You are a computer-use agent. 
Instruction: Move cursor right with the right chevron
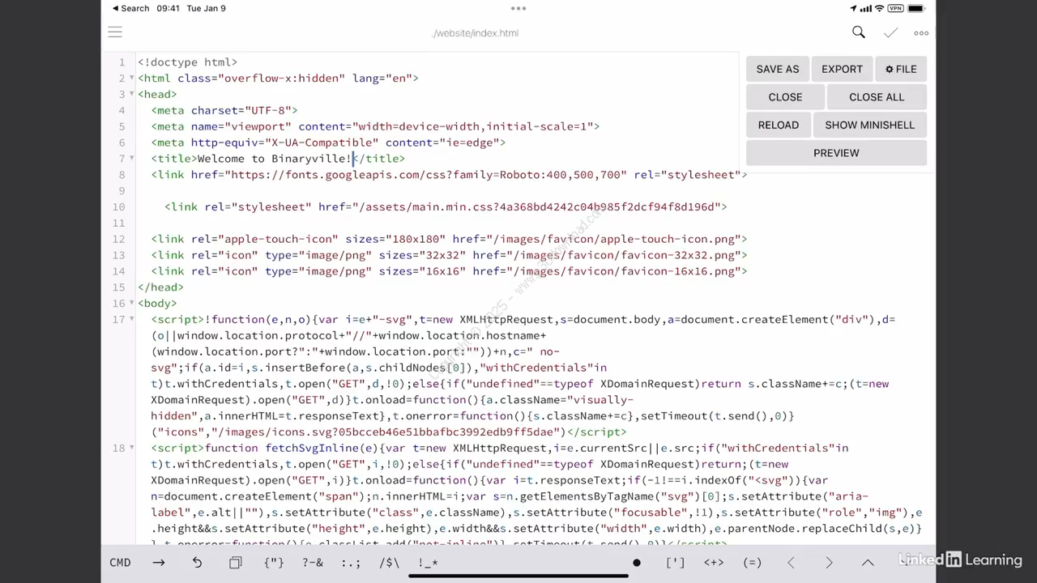(x=829, y=563)
